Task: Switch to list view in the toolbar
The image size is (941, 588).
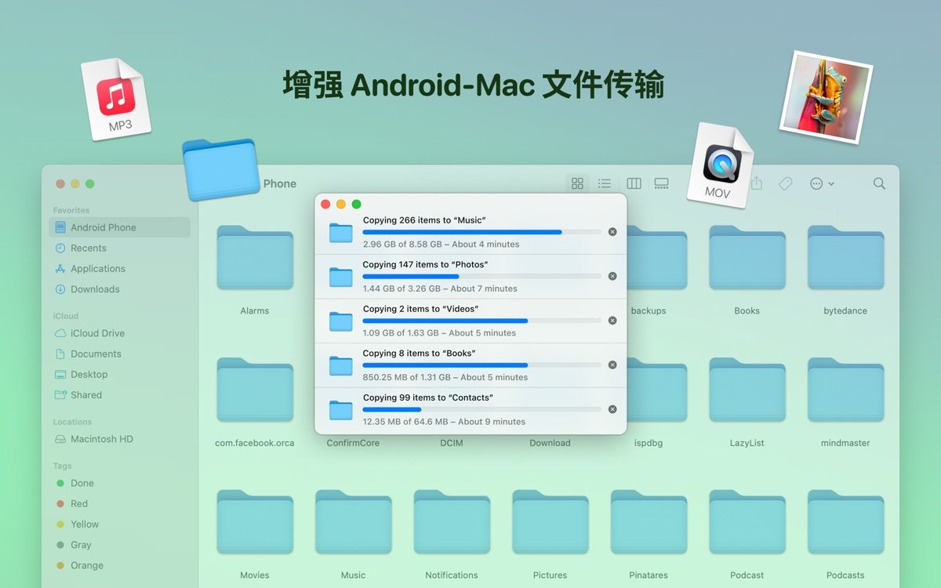Action: [x=605, y=183]
